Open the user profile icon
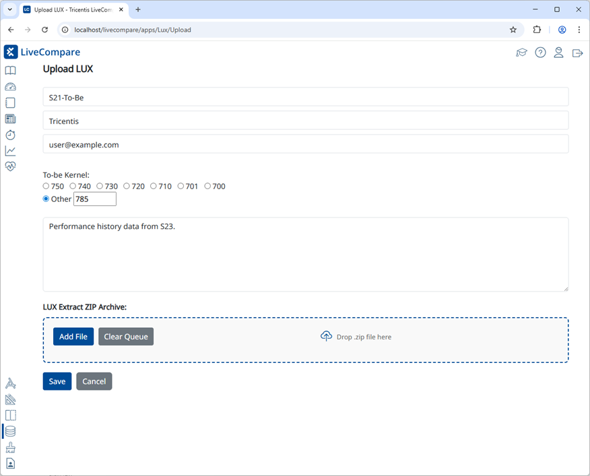The width and height of the screenshot is (590, 476). click(x=558, y=52)
